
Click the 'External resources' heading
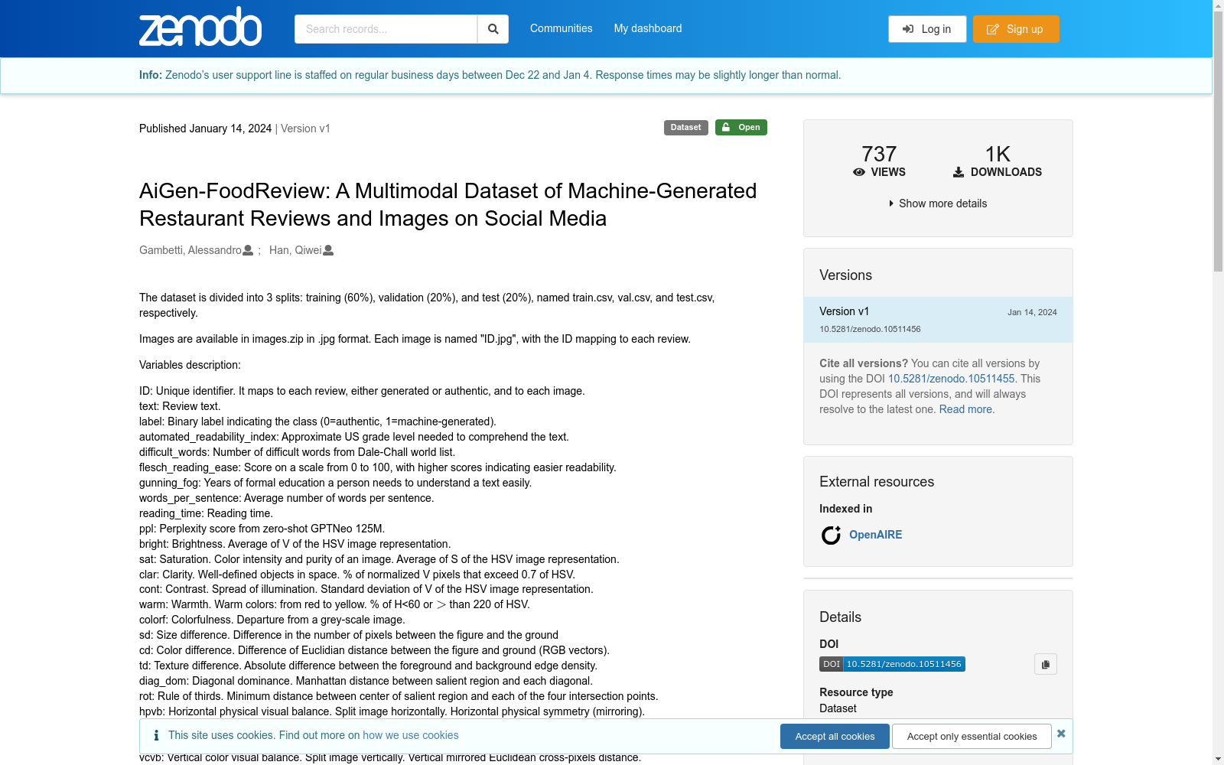pos(877,482)
